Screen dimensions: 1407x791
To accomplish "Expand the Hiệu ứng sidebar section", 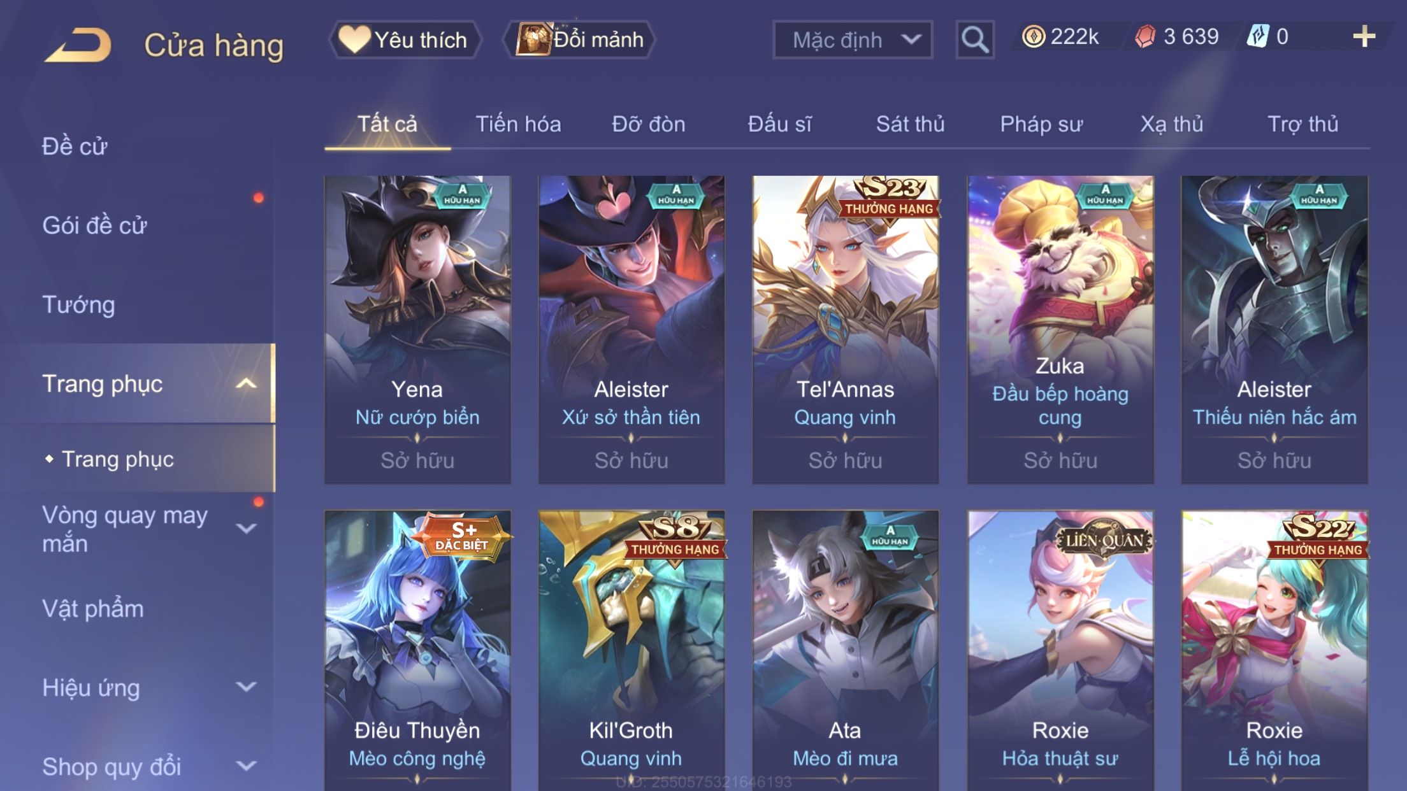I will 246,687.
